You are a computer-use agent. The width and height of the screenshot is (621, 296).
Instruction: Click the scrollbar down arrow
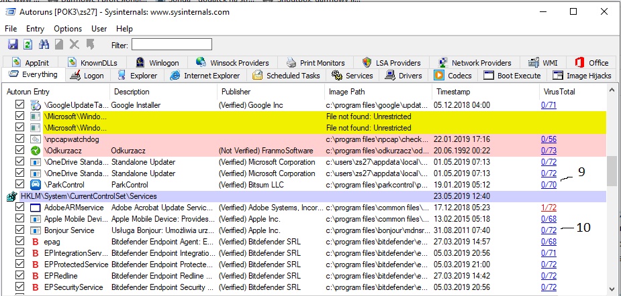click(x=612, y=289)
